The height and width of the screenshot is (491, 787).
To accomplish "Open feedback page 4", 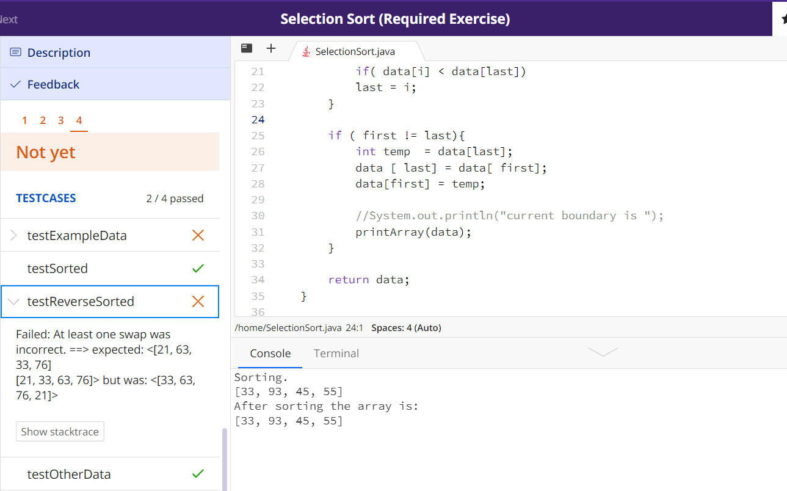I will 78,120.
